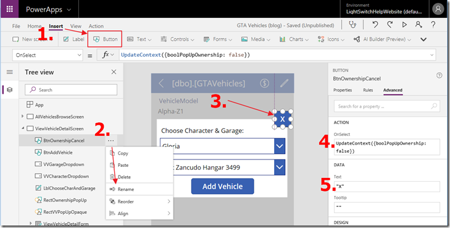Choose Rename from the context menu

coord(140,189)
